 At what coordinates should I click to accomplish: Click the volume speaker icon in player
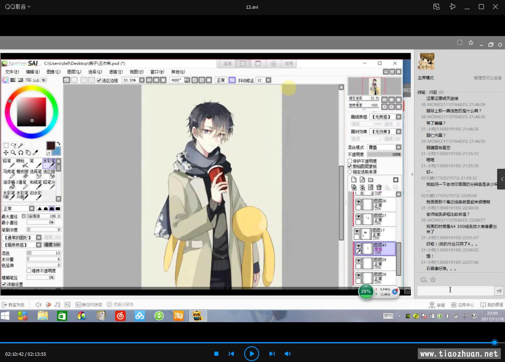287,354
